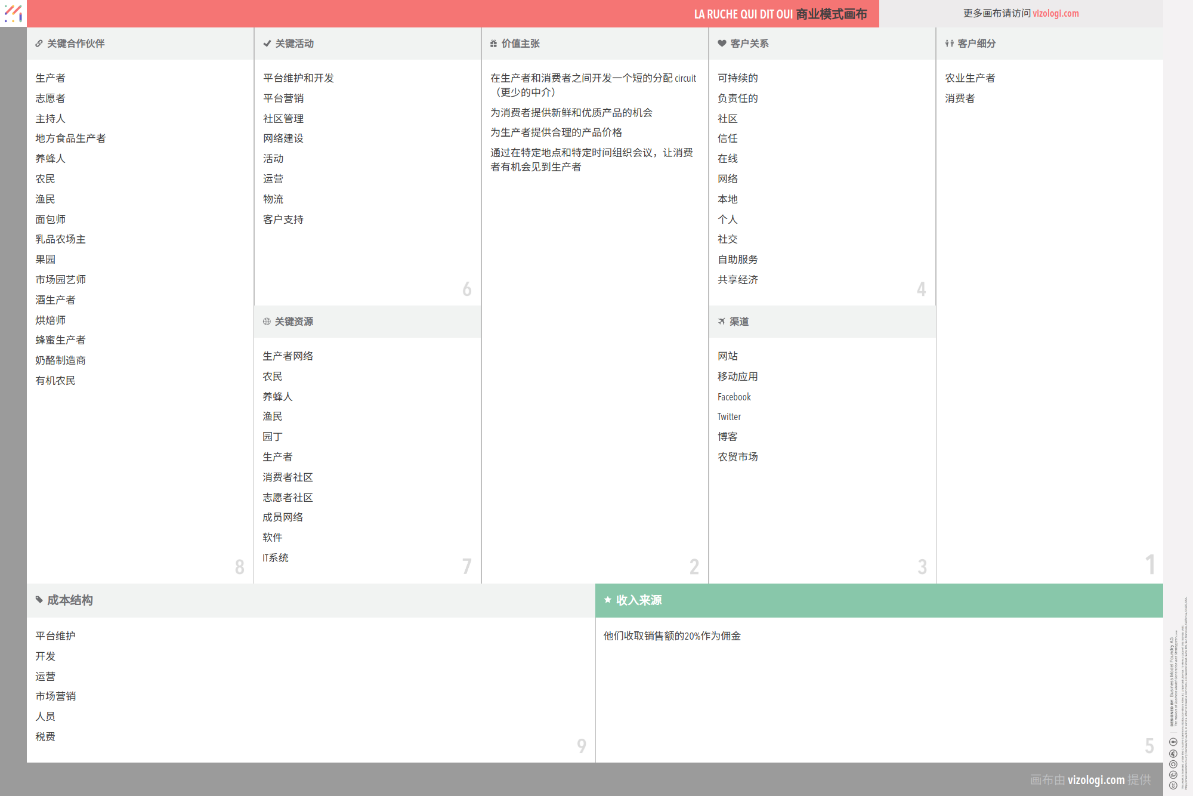This screenshot has height=796, width=1193.
Task: Click vizologi.com in the bottom footer credit
Action: 1096,780
